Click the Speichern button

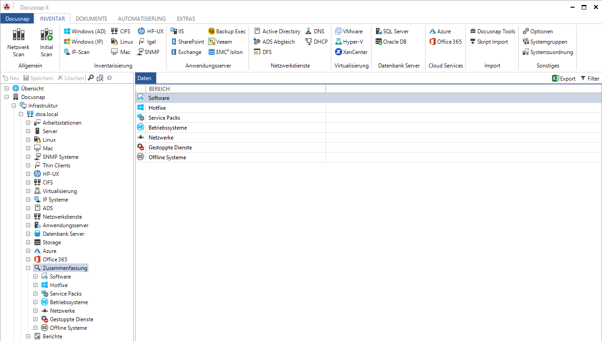[38, 78]
